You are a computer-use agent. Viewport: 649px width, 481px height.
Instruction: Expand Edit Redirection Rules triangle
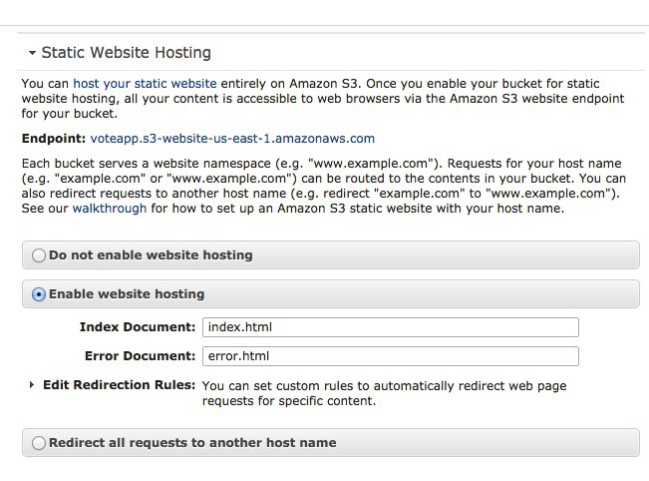tap(32, 385)
